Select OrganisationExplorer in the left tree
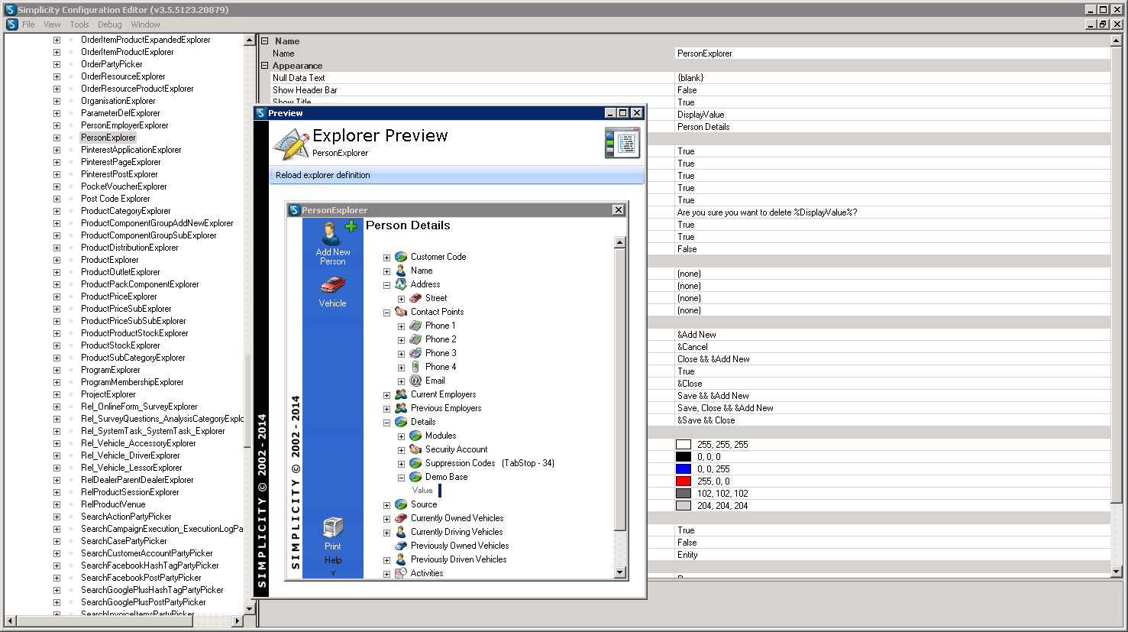 (118, 101)
